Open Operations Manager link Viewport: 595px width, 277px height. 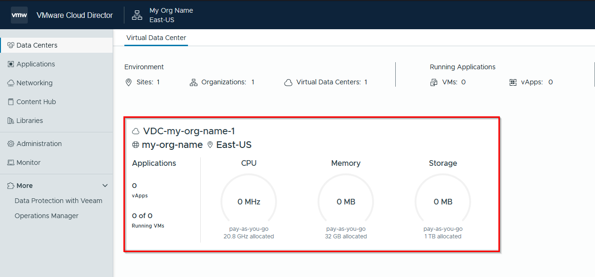point(47,216)
